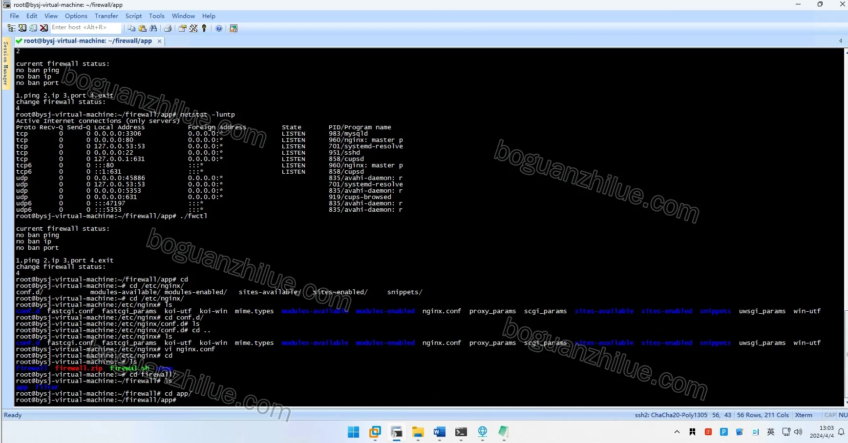848x443 pixels.
Task: Click the Paste clipboard icon
Action: pos(142,28)
